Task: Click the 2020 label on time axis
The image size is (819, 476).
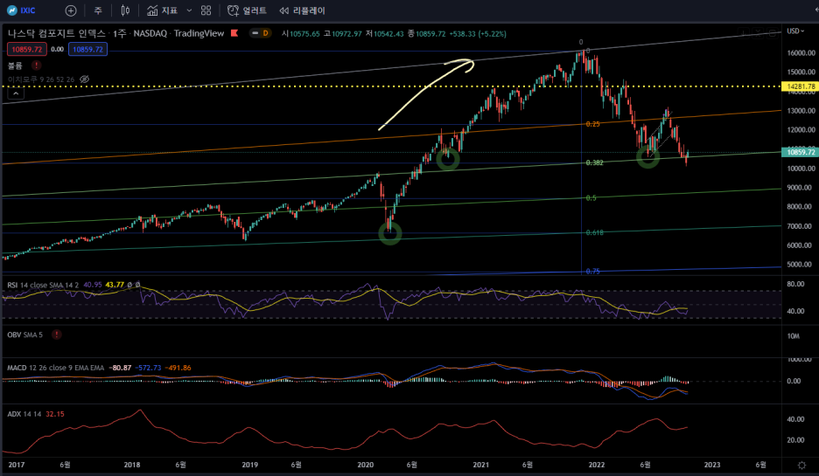Action: click(365, 465)
